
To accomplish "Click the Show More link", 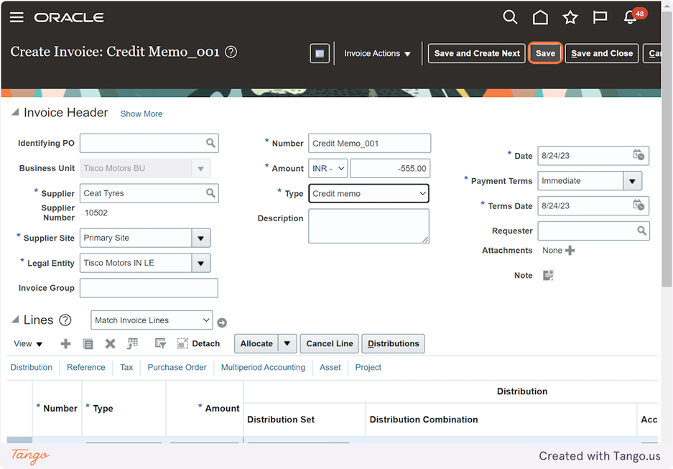I will (141, 113).
